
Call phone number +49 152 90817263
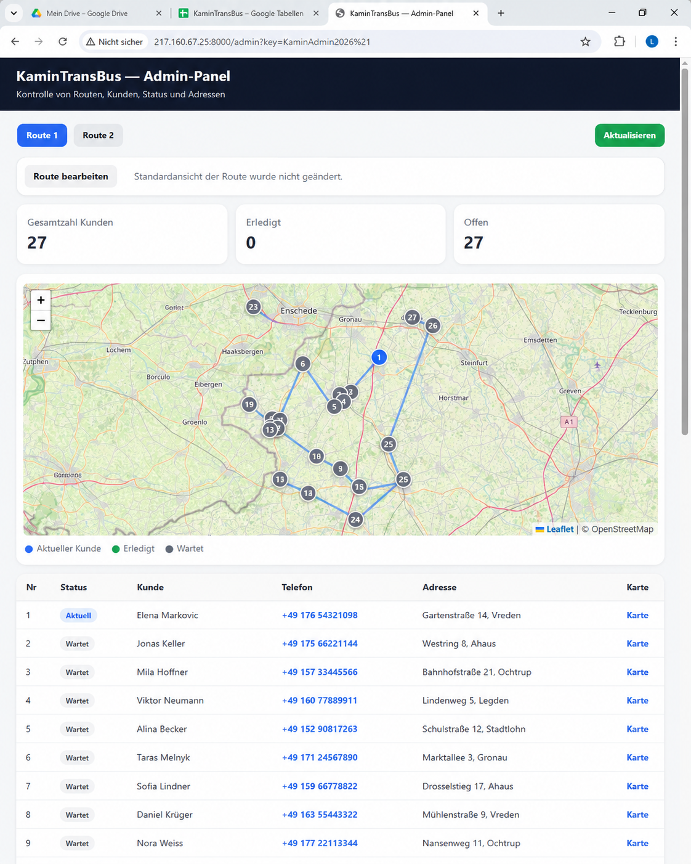tap(320, 729)
